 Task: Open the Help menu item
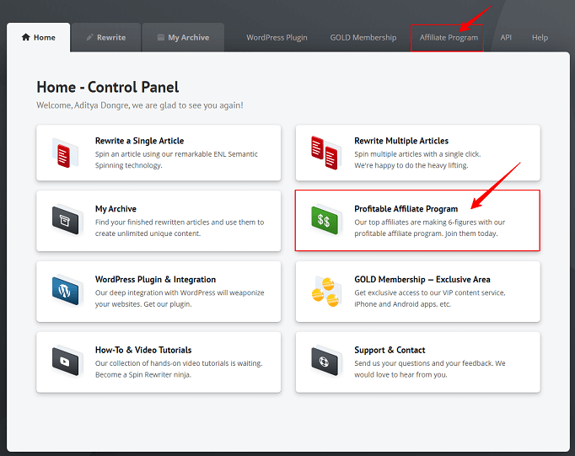coord(540,37)
